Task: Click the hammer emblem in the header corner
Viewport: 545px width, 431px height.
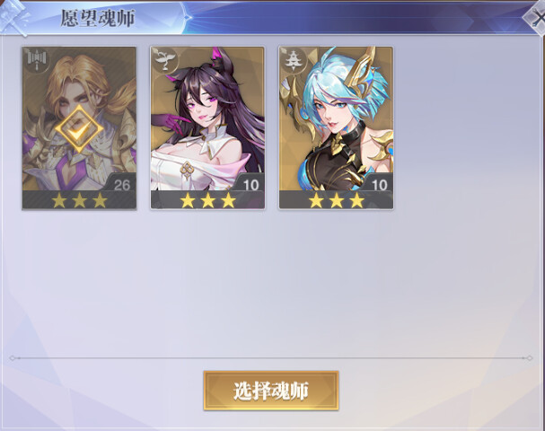Action: click(x=14, y=17)
